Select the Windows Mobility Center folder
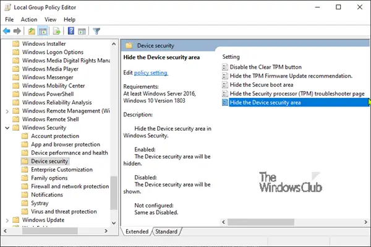The height and width of the screenshot is (247, 371). coord(53,85)
